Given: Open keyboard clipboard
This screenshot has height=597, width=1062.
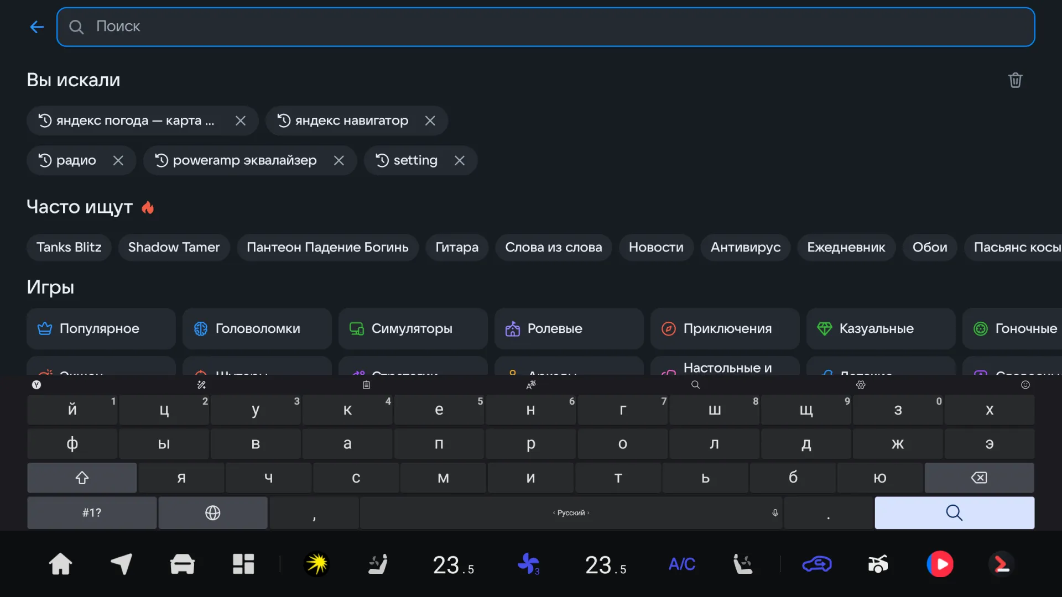Looking at the screenshot, I should tap(366, 385).
